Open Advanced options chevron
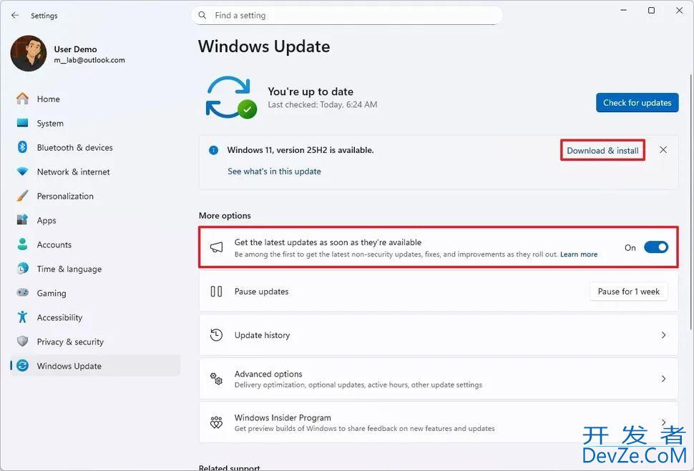The image size is (694, 471). point(663,379)
